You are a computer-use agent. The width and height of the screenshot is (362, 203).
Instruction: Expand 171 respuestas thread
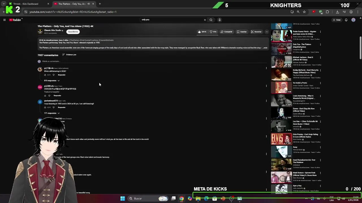pyautogui.click(x=52, y=113)
